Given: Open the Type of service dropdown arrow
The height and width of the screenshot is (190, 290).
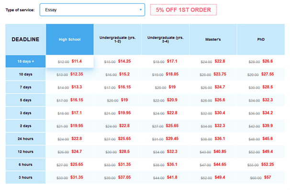Looking at the screenshot, I should coord(141,10).
